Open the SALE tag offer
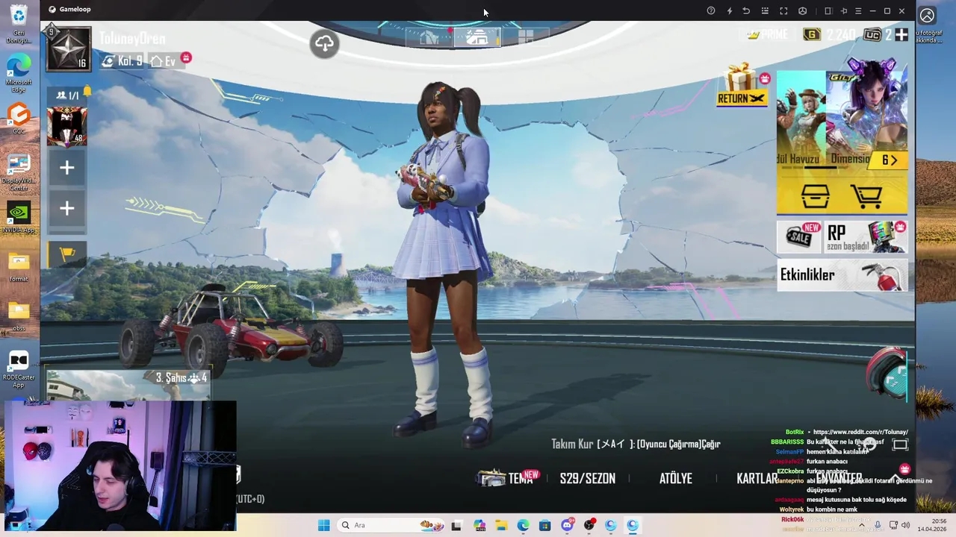The image size is (956, 537). [x=800, y=237]
